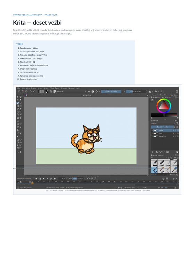Expand add-layer dropdown arrow
This screenshot has width=195, height=276.
click(x=155, y=152)
